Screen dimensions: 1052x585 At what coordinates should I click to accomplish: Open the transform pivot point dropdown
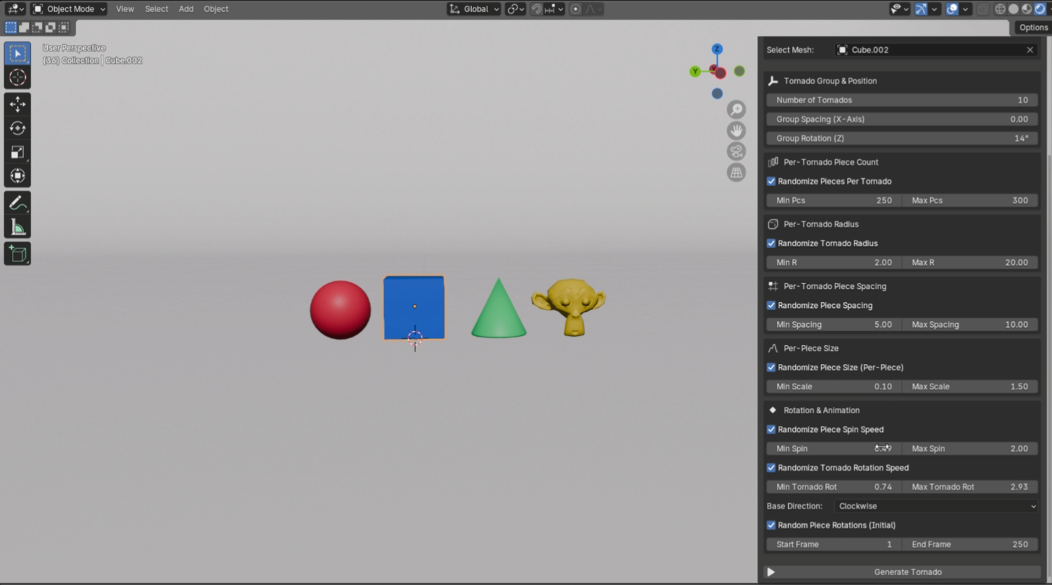coord(515,9)
